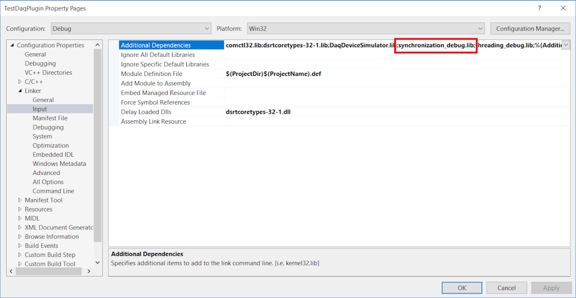Select the top-level Debugging page

pos(40,64)
